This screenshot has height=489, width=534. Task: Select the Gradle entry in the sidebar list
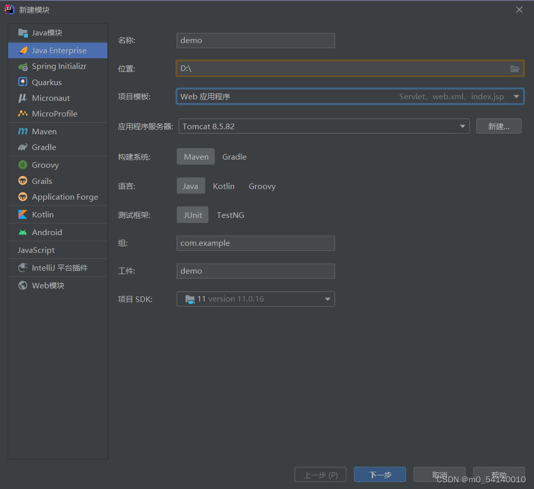coord(58,147)
